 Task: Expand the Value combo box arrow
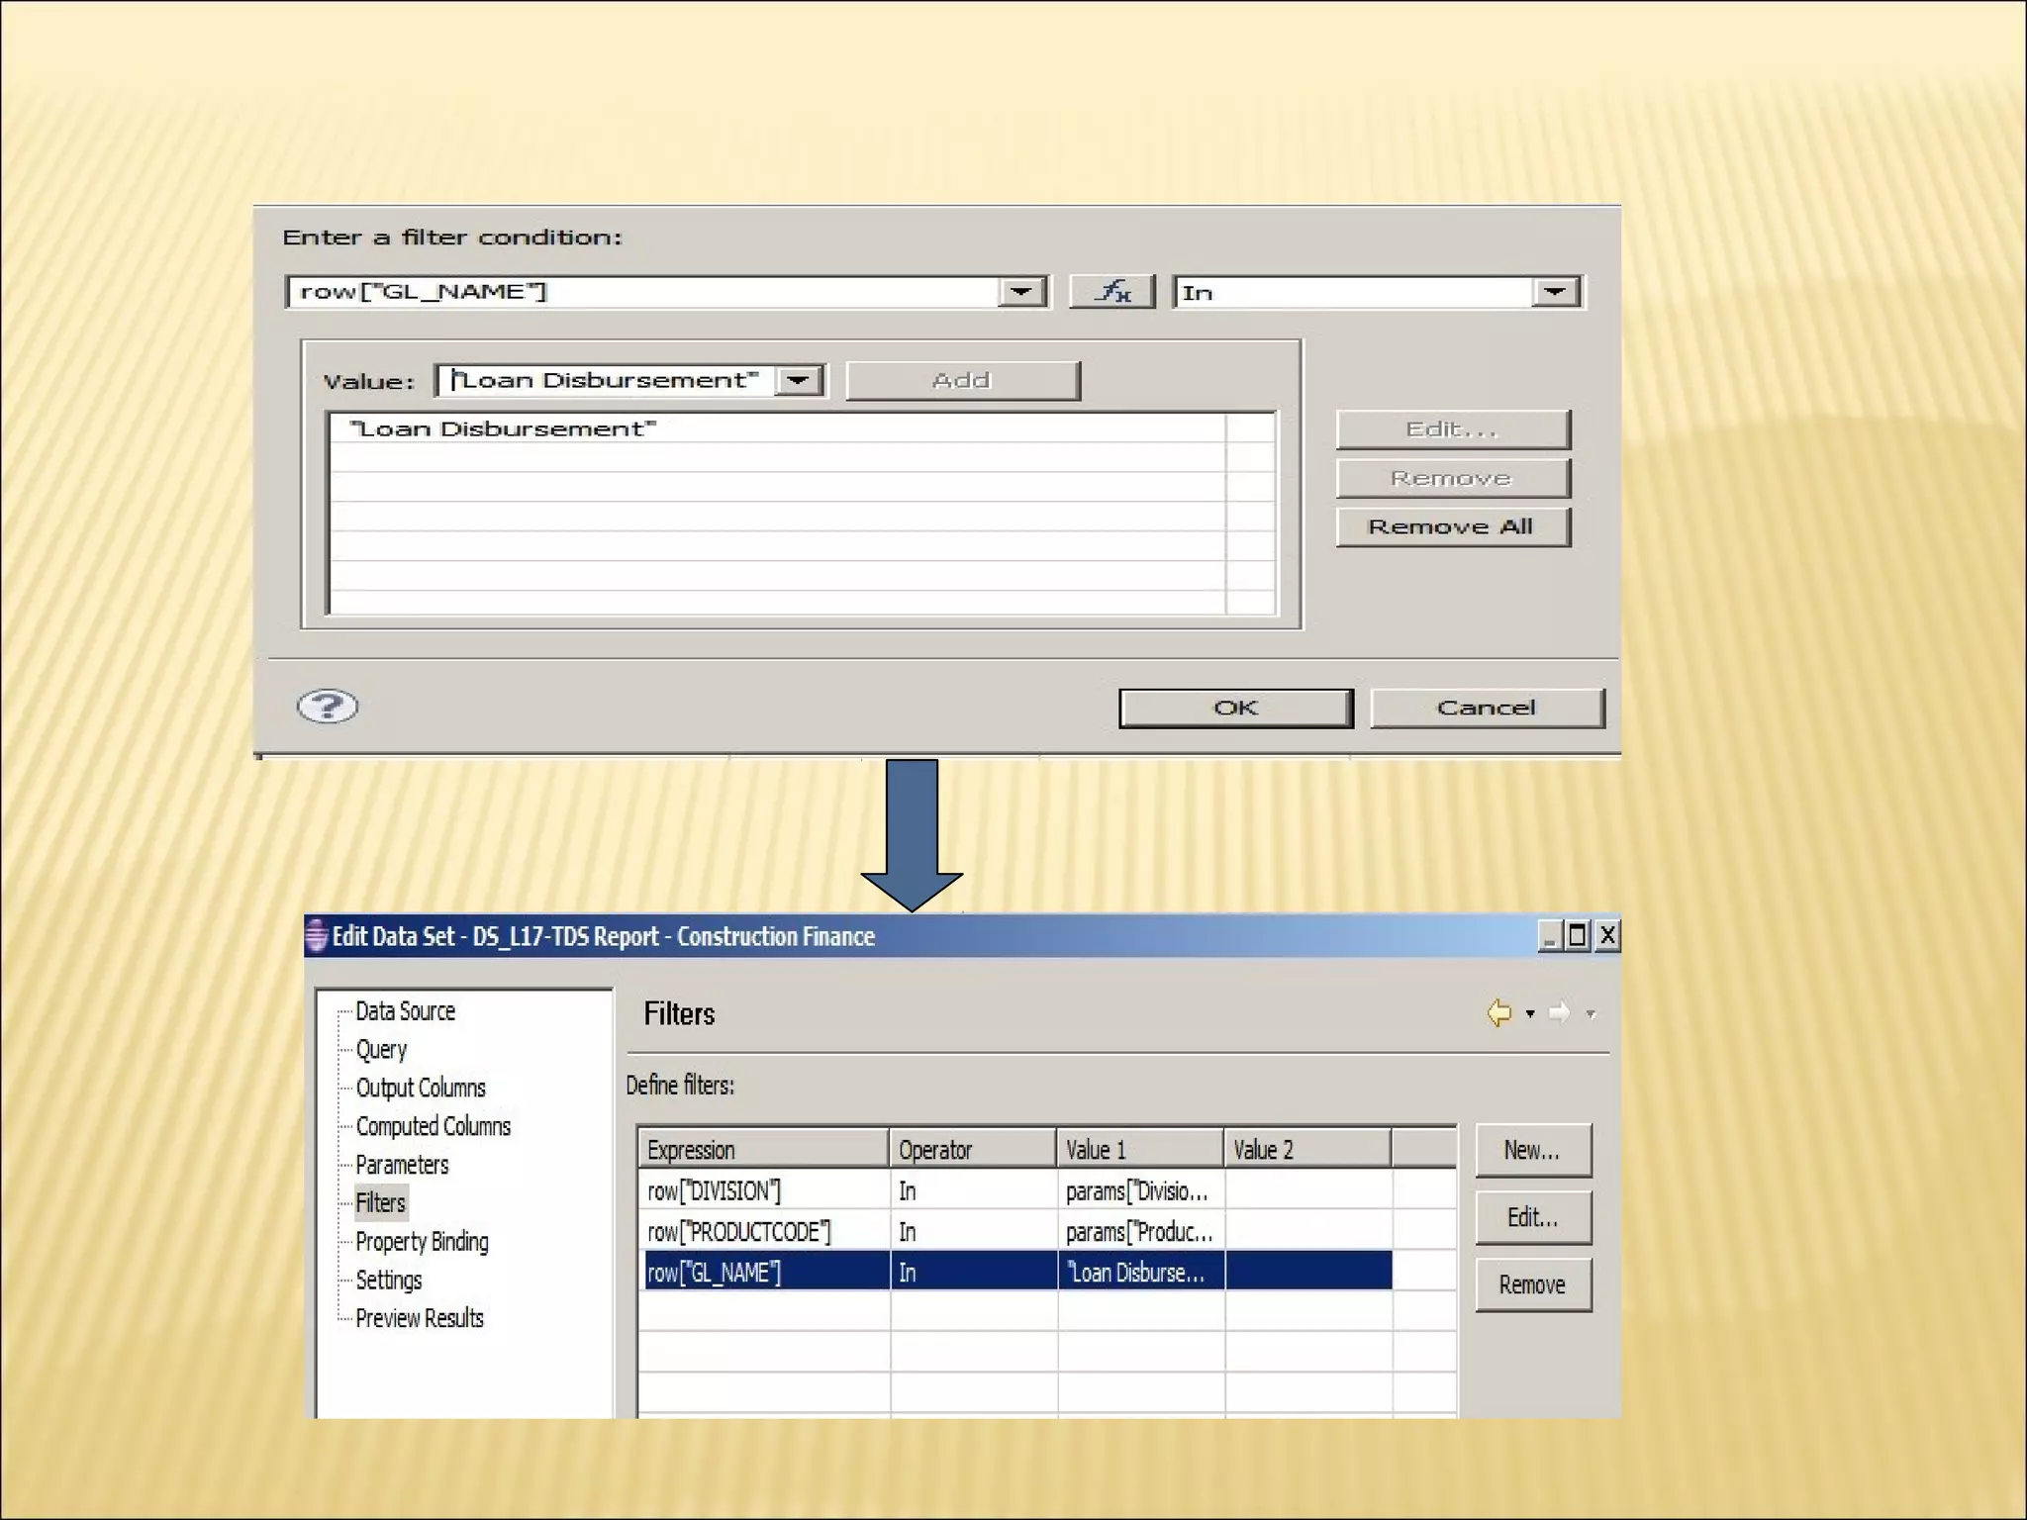point(798,380)
